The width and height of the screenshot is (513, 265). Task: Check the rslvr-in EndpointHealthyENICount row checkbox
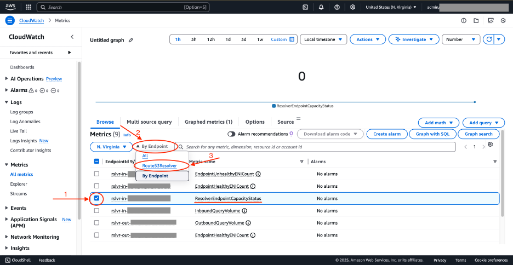[x=96, y=186]
